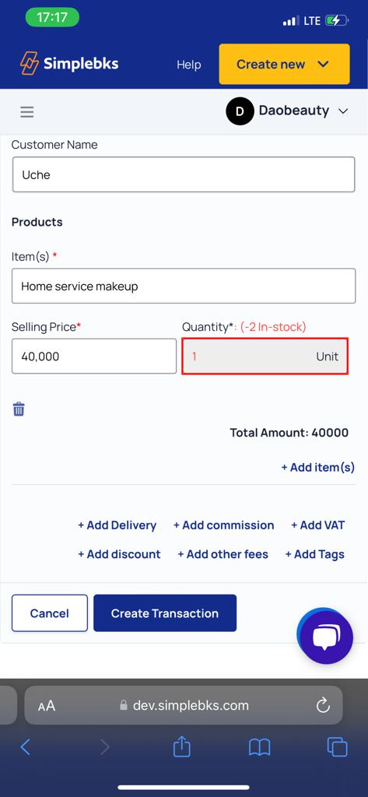Click the Simplebks logo

[70, 64]
